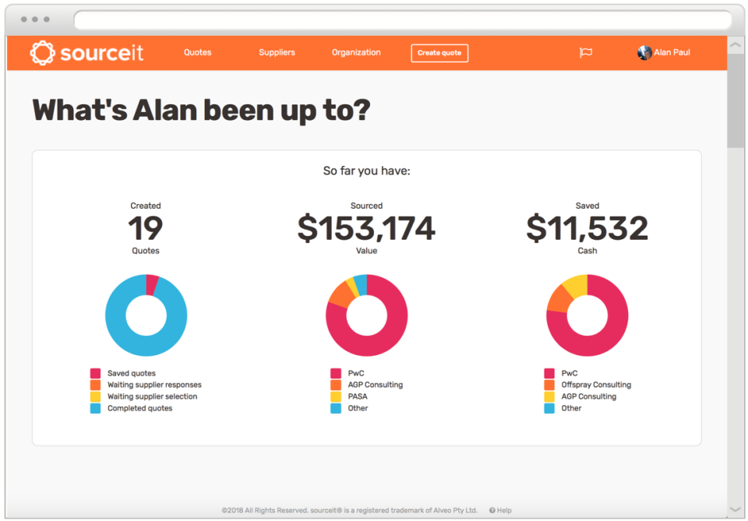Viewport: 748px width, 521px height.
Task: Click the flag notifications icon
Action: tap(585, 52)
